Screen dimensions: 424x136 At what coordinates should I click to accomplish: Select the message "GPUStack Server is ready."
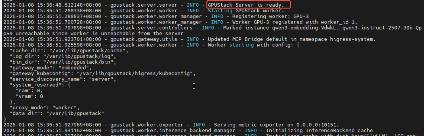[x=246, y=5]
